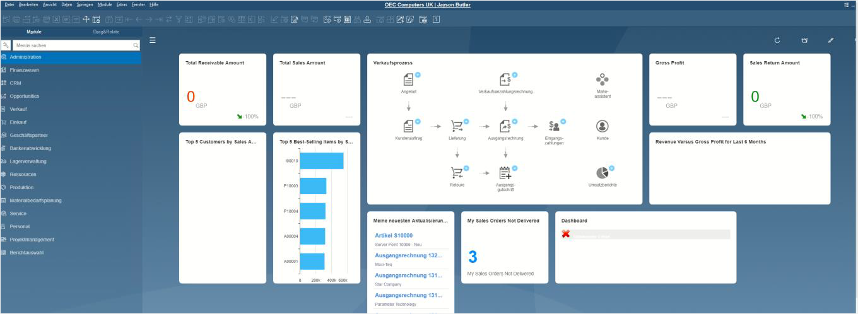Select the Module tab in the sidebar
The image size is (858, 314).
[35, 32]
